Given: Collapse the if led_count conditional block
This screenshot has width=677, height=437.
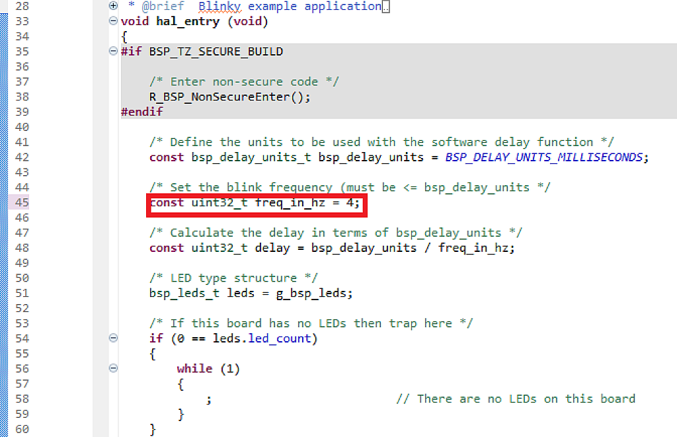Looking at the screenshot, I should point(113,338).
